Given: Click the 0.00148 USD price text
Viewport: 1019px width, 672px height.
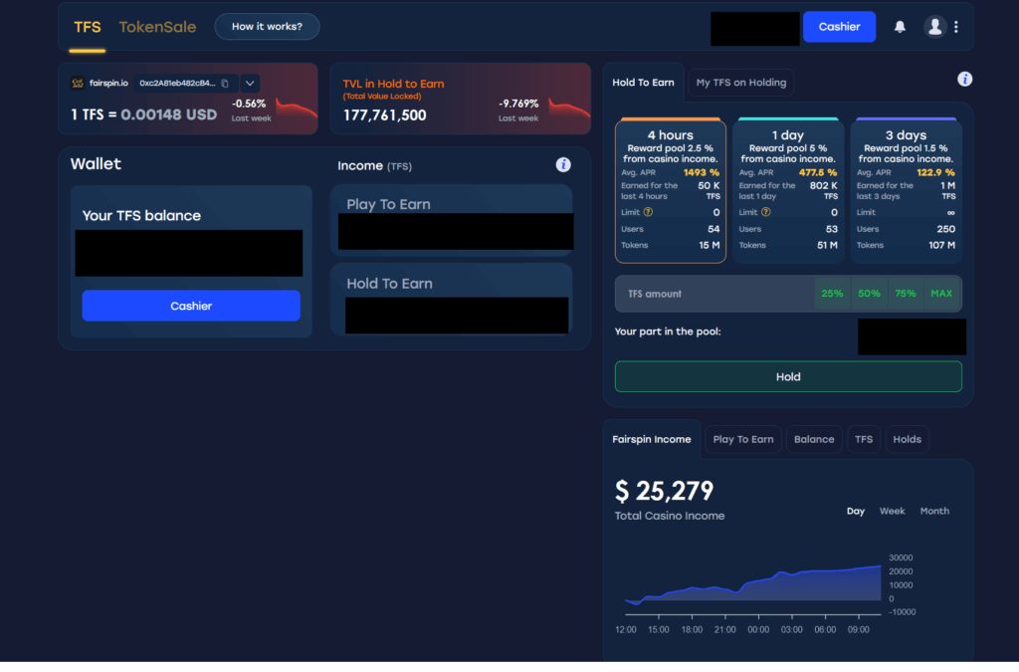Looking at the screenshot, I should [x=169, y=115].
